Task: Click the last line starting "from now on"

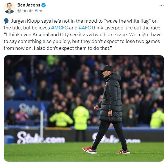Action: [x=58, y=48]
